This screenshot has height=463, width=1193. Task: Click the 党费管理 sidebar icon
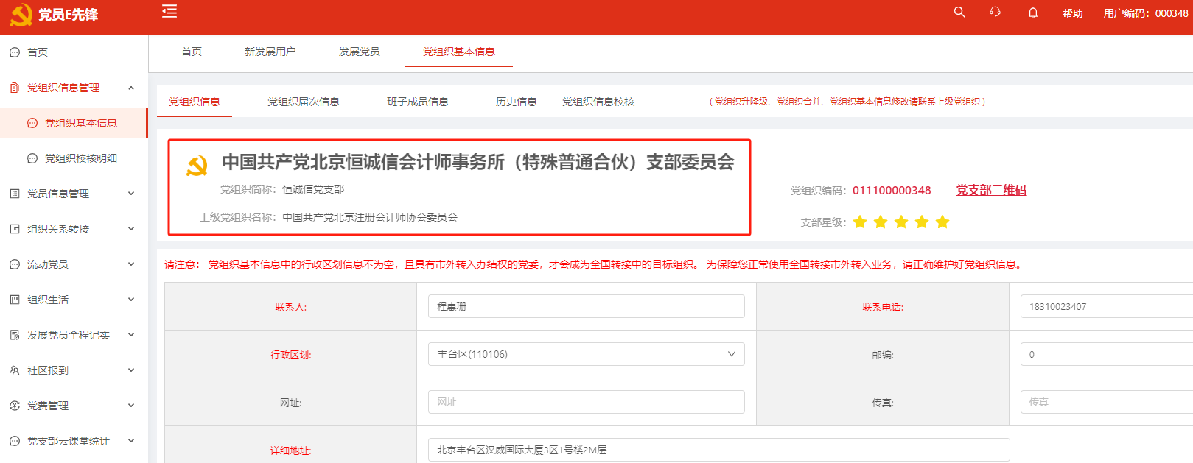pyautogui.click(x=15, y=406)
